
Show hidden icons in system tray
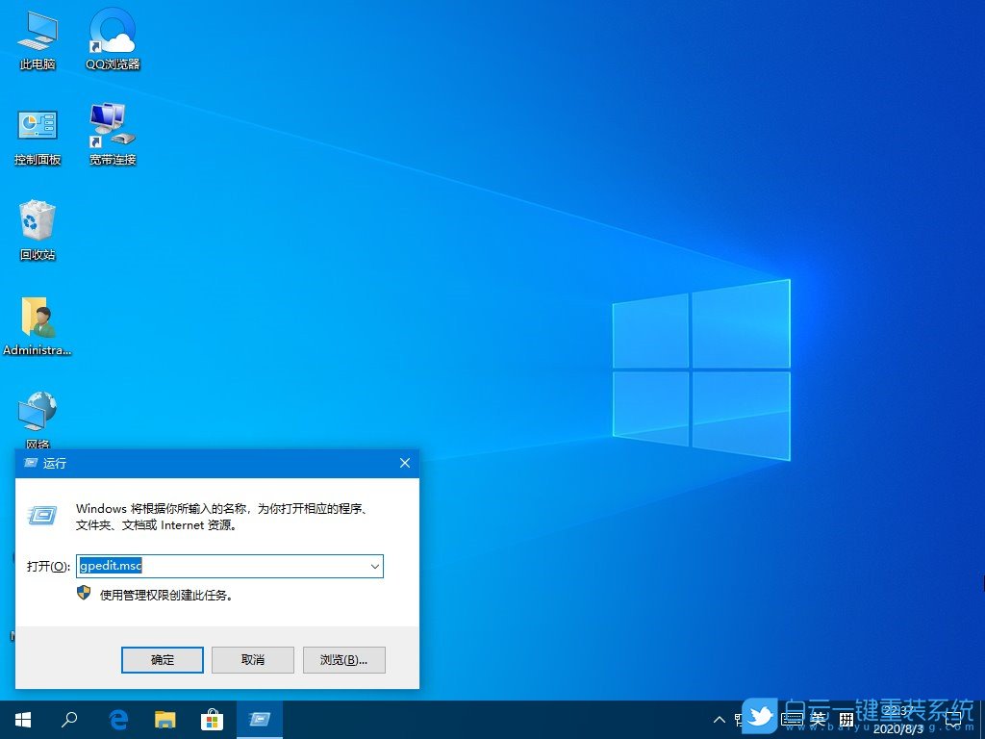[x=719, y=719]
